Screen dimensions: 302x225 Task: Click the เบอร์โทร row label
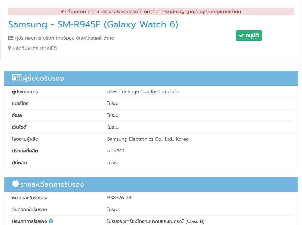coord(20,103)
